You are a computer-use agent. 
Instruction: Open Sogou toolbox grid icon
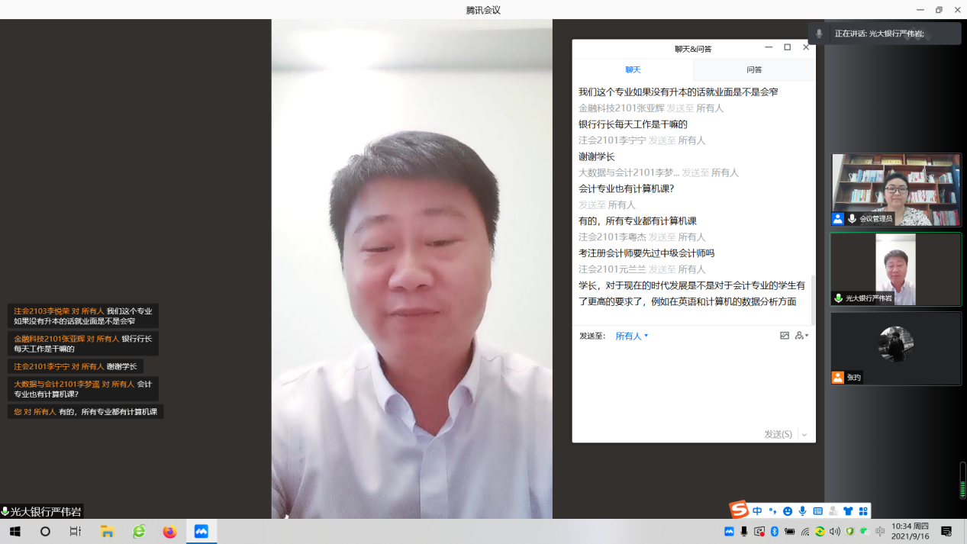863,511
